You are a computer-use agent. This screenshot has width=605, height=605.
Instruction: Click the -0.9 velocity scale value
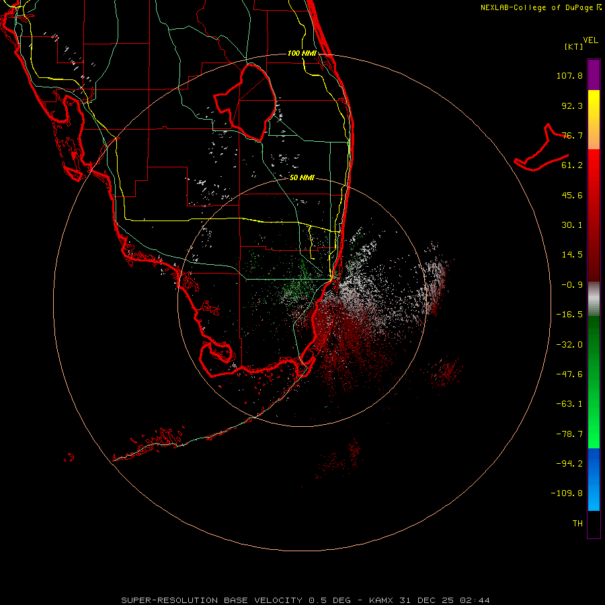pos(572,285)
